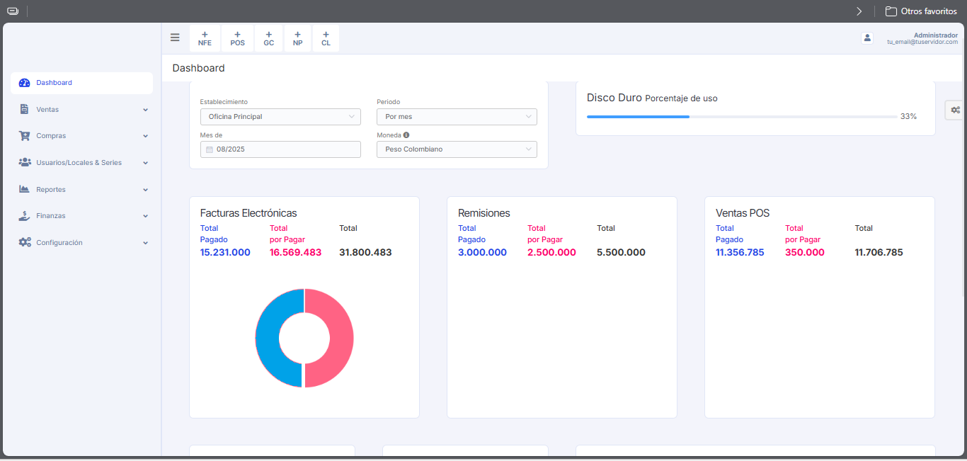This screenshot has height=461, width=967.
Task: Create a new NFE invoice
Action: point(205,38)
